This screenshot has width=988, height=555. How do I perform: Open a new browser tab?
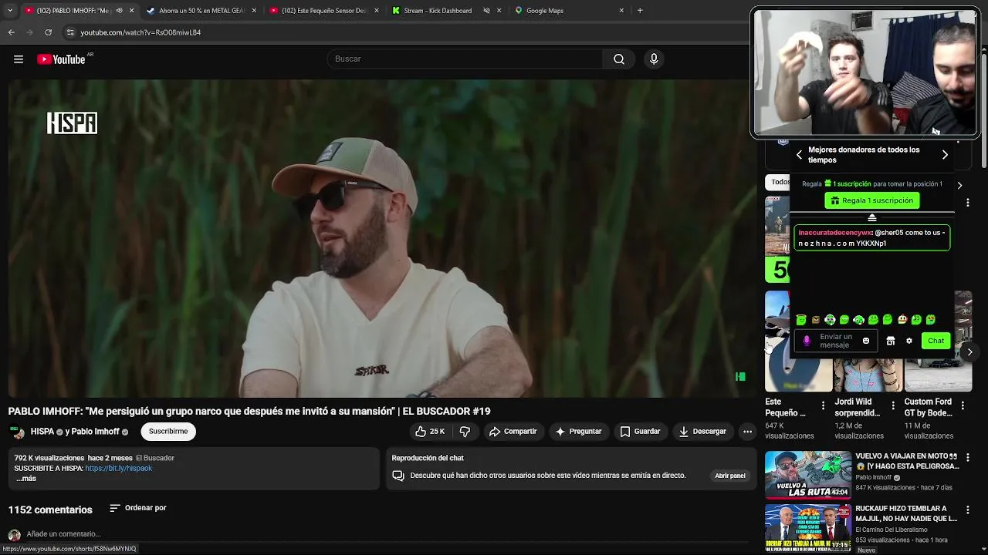640,11
